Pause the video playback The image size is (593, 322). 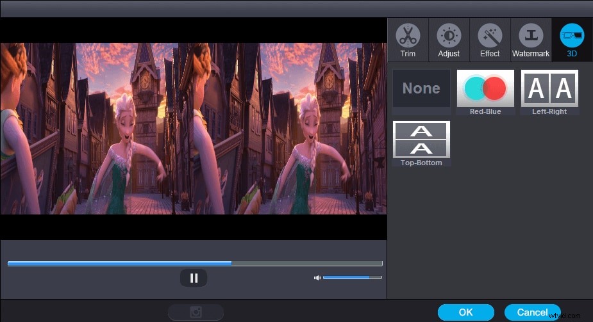click(x=194, y=278)
